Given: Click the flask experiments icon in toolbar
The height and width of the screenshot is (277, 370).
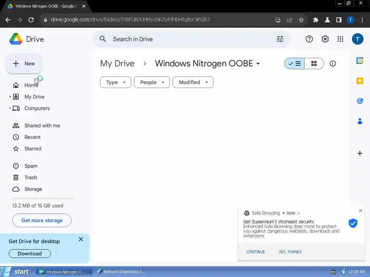Looking at the screenshot, I should point(327,20).
